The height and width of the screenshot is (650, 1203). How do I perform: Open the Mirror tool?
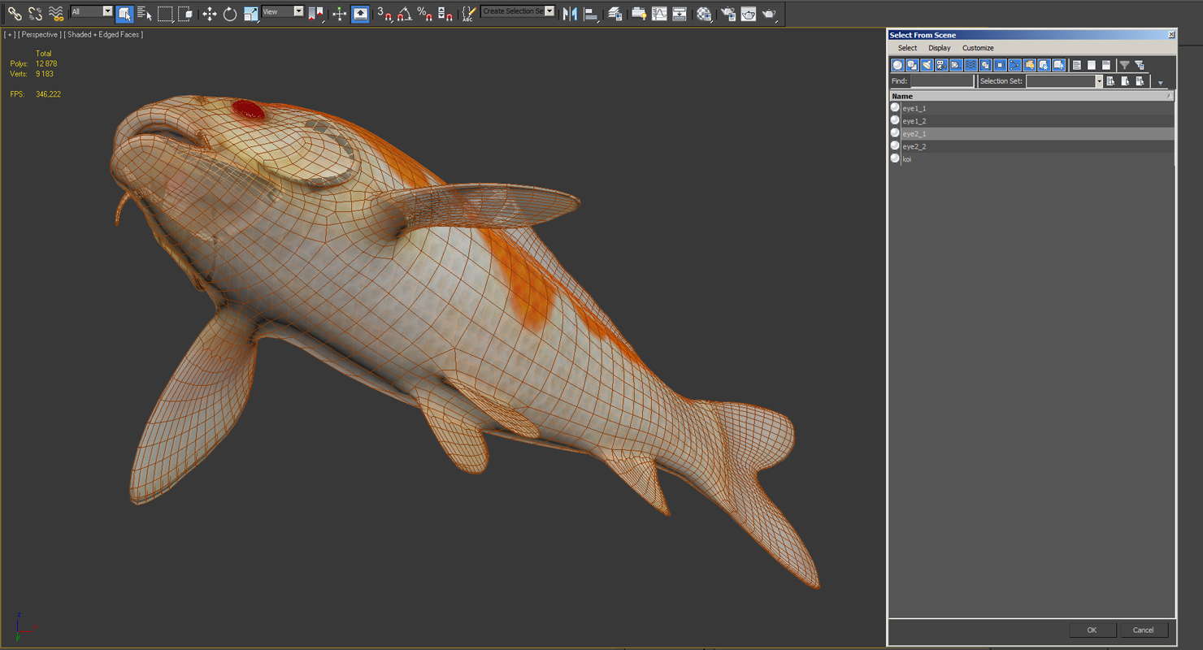pos(570,14)
